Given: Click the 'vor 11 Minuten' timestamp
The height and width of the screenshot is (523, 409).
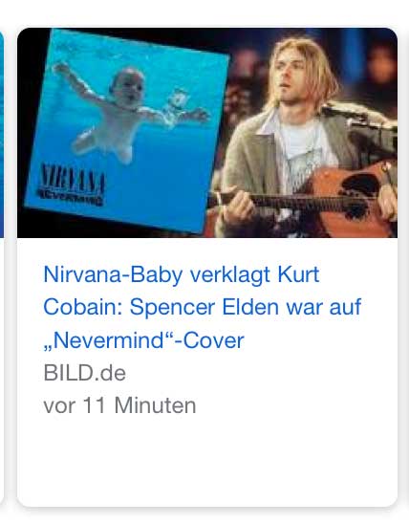Looking at the screenshot, I should click(x=119, y=405).
